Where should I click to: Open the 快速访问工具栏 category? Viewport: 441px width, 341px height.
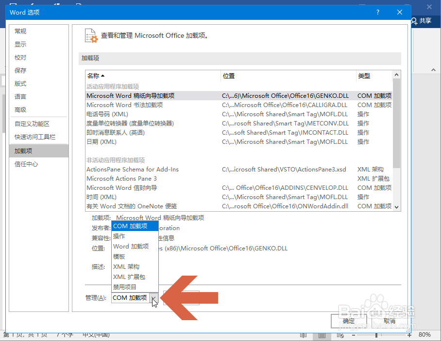tap(38, 137)
